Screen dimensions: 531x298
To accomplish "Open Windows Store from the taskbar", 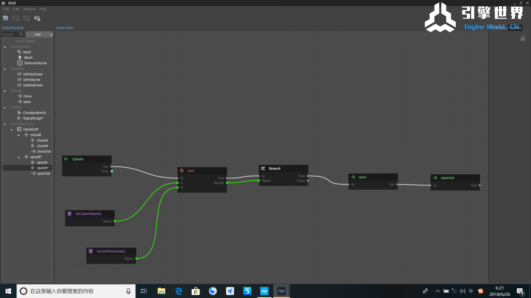I will click(x=195, y=291).
